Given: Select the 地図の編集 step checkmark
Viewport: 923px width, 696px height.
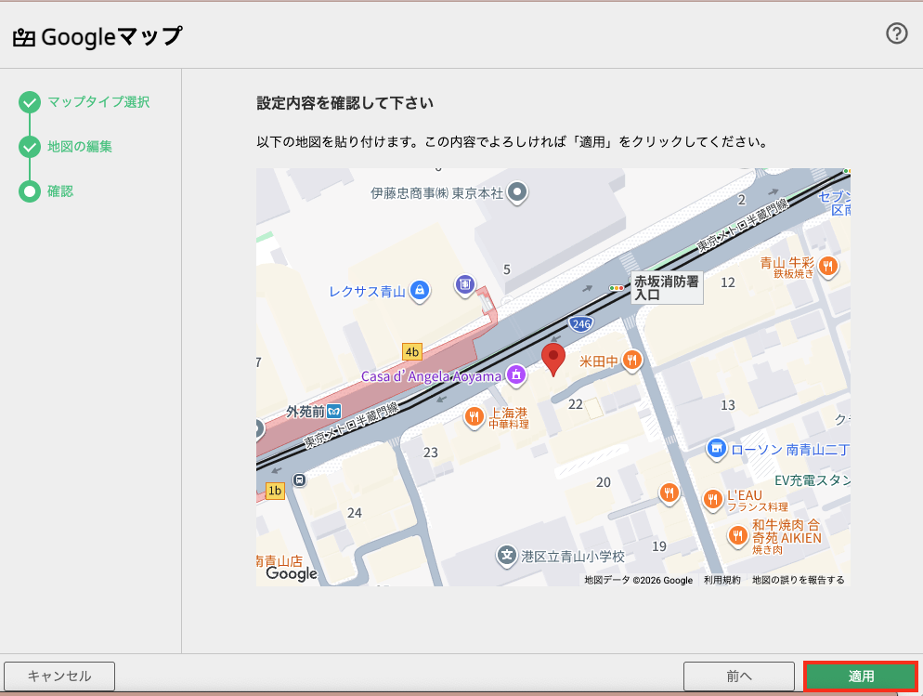Looking at the screenshot, I should tap(30, 147).
